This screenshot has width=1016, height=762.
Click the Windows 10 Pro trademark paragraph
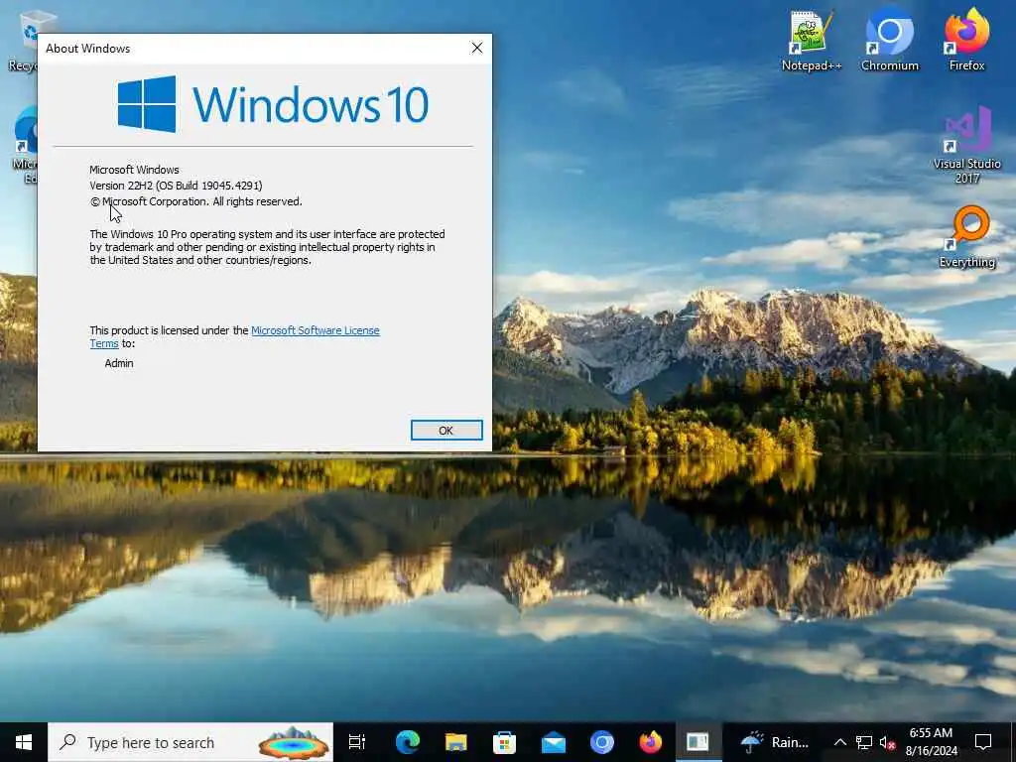[x=267, y=247]
